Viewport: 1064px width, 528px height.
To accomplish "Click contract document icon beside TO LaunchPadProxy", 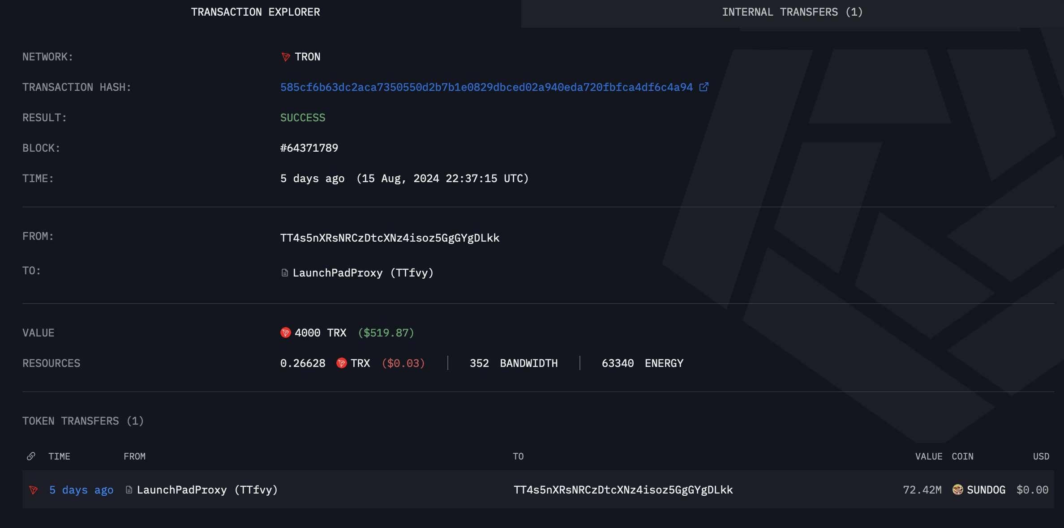I will pyautogui.click(x=284, y=273).
